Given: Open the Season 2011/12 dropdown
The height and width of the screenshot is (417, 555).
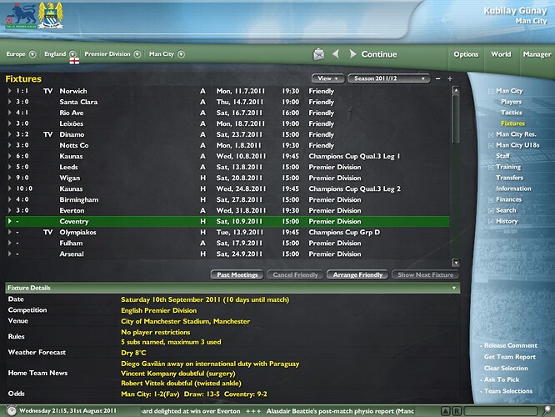Looking at the screenshot, I should [389, 78].
